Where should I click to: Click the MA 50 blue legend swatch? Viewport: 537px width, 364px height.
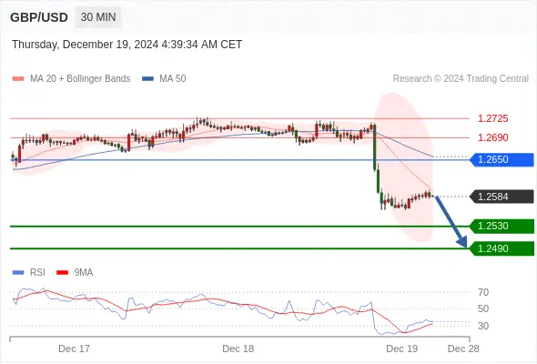pos(147,79)
